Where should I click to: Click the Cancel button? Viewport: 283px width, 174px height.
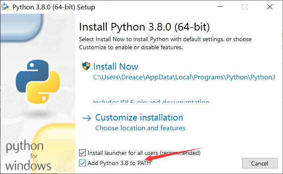[260, 163]
